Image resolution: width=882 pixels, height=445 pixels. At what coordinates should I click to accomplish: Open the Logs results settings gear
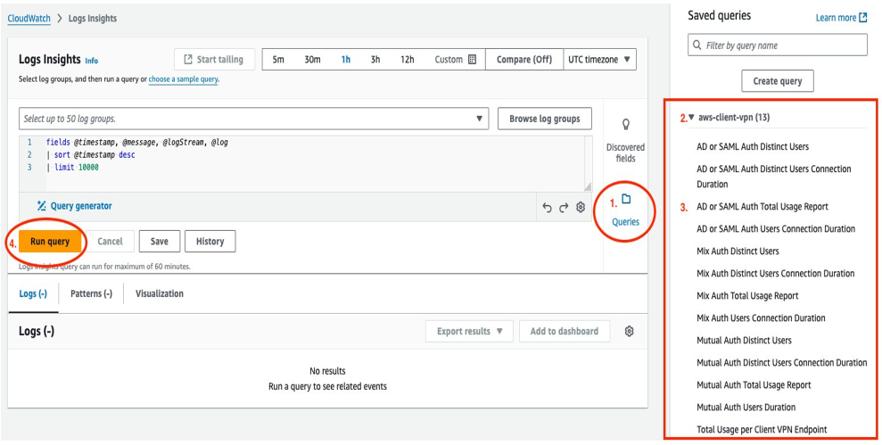pyautogui.click(x=629, y=331)
